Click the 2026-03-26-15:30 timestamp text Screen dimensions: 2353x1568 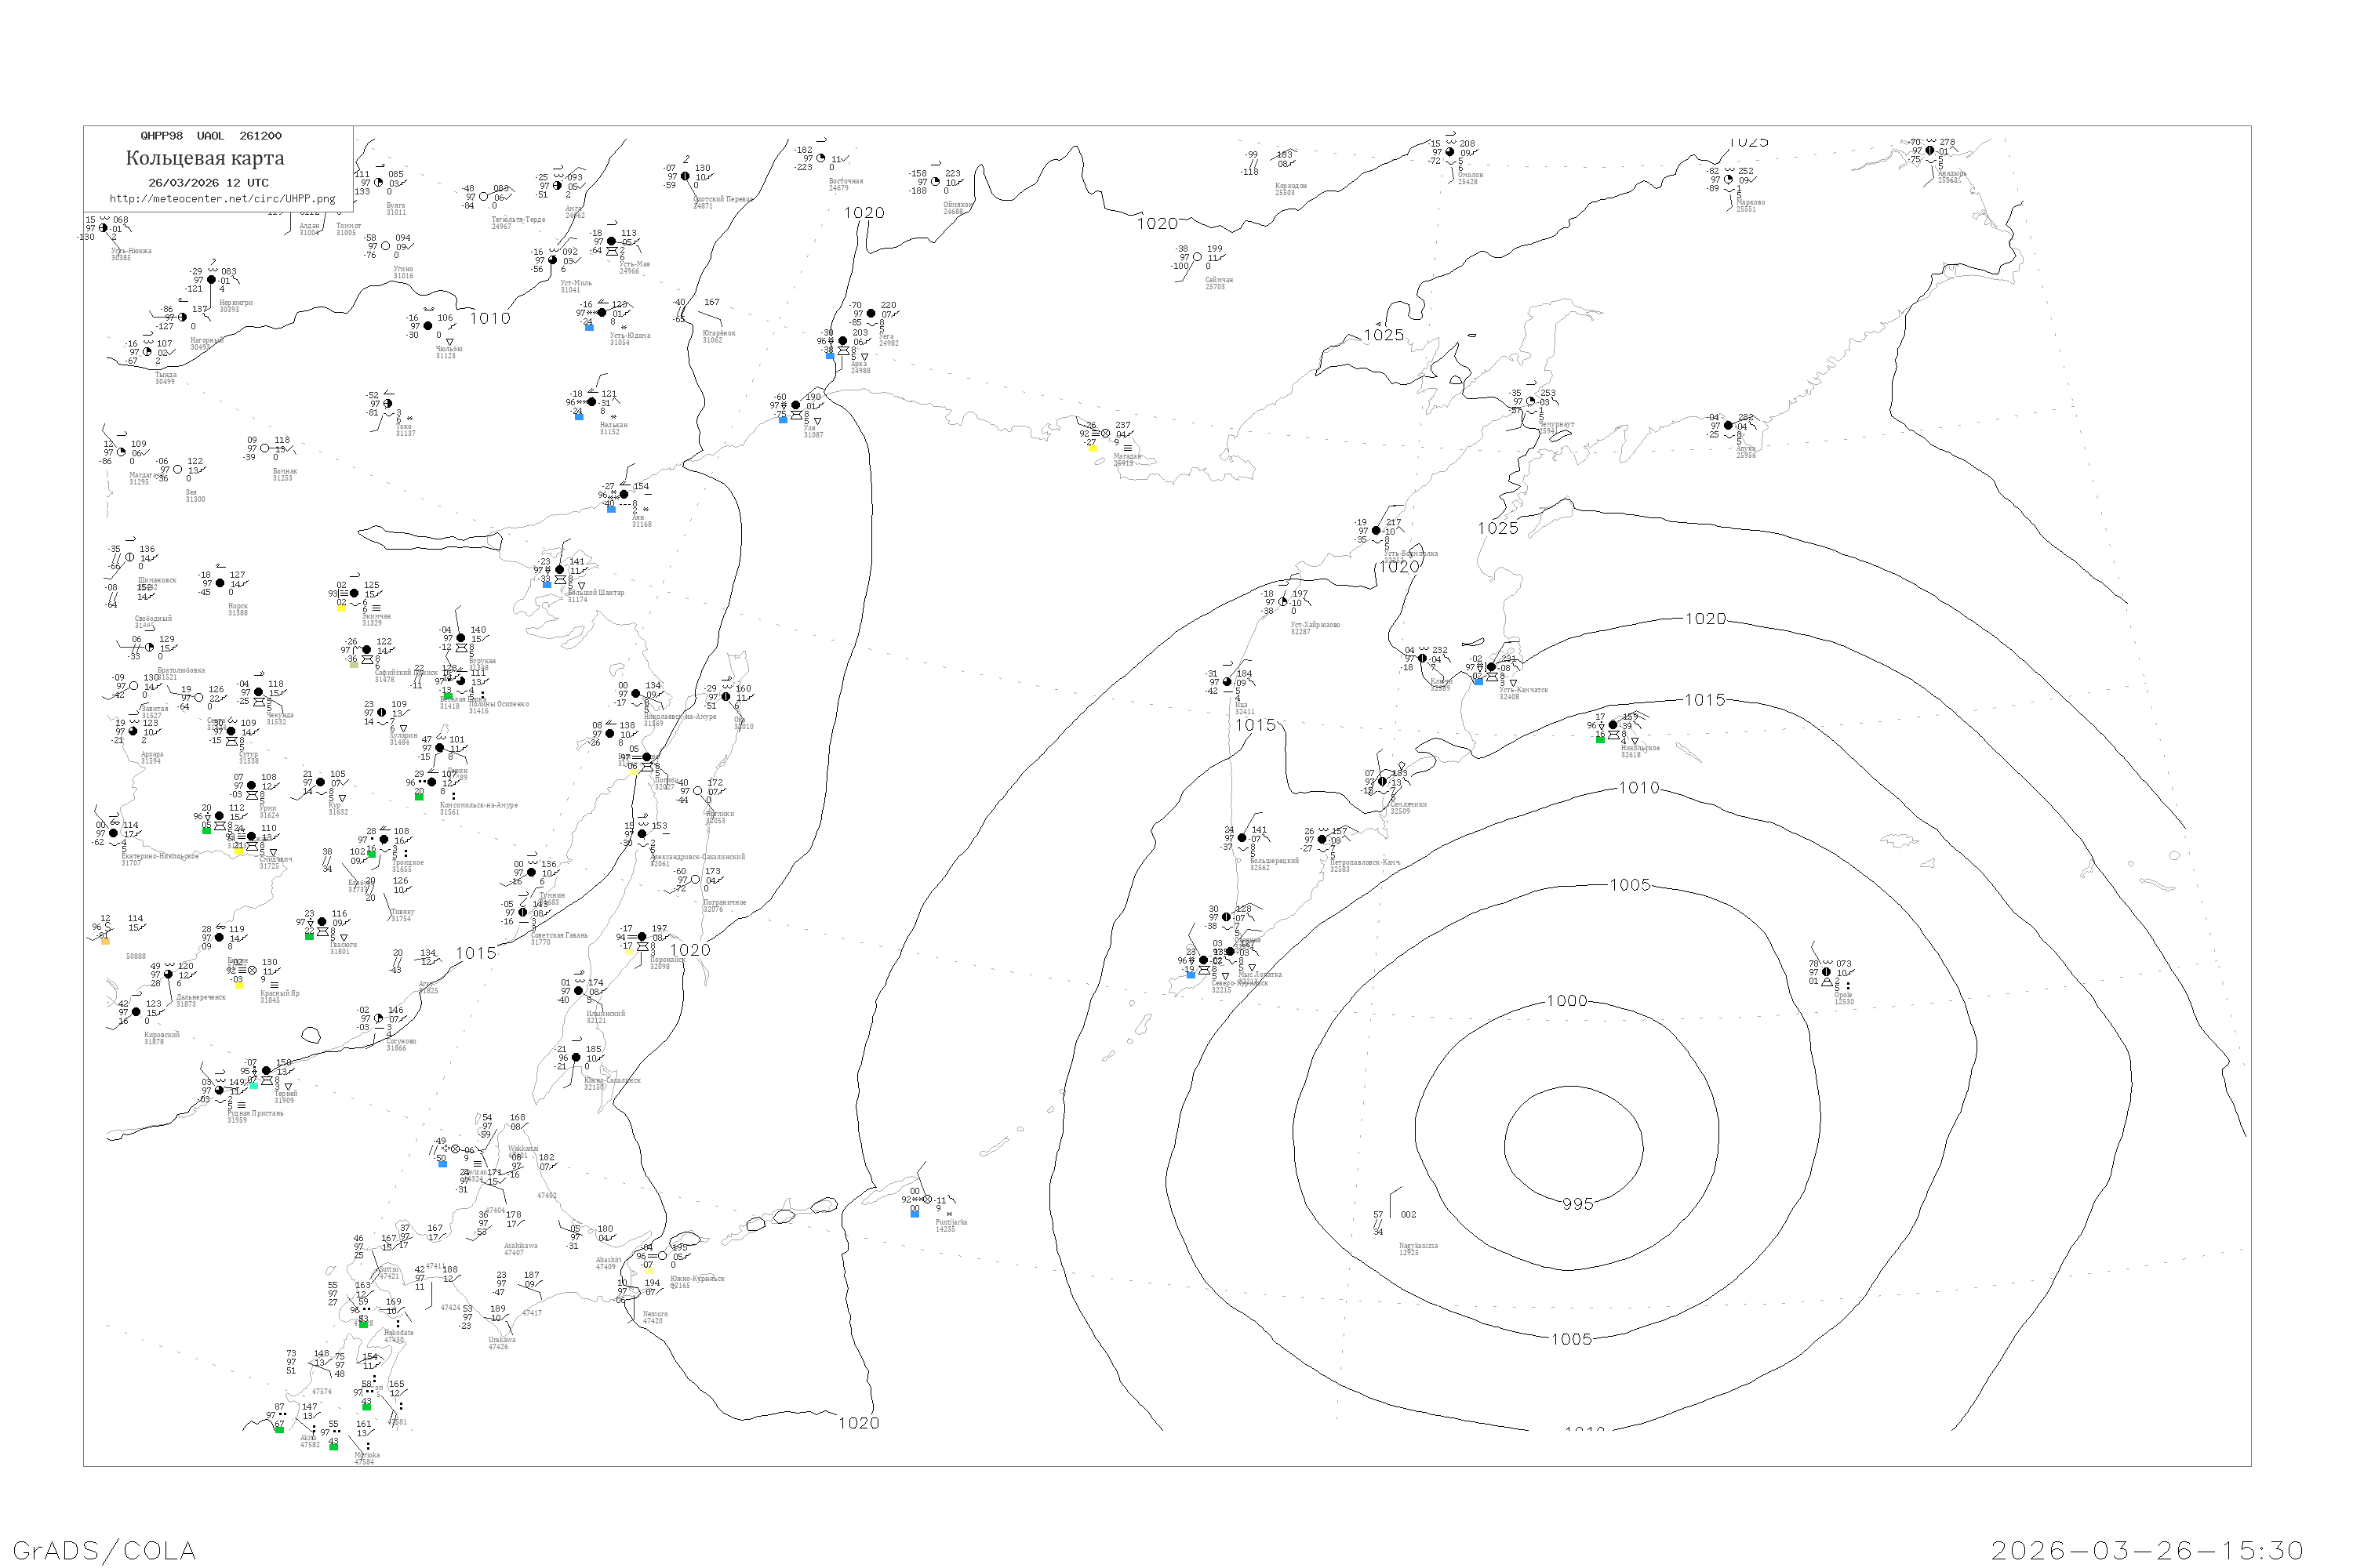pos(2147,1550)
